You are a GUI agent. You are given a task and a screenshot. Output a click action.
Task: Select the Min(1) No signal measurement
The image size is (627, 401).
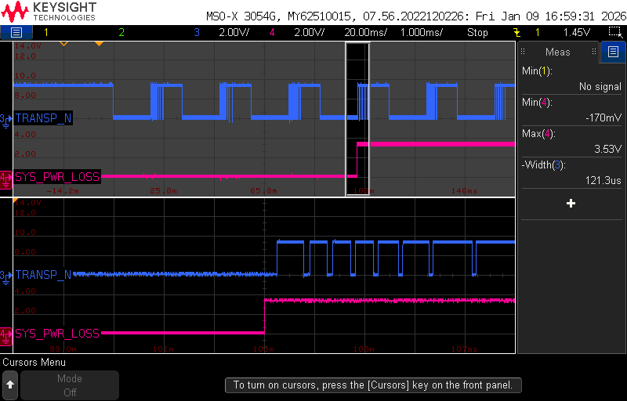(x=571, y=78)
